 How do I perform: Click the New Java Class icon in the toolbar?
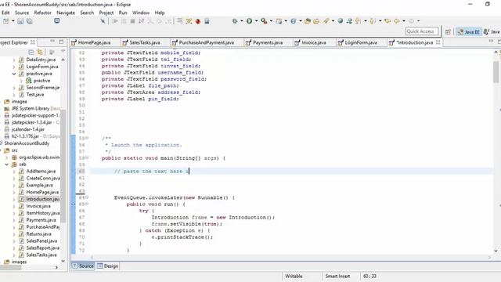coord(293,21)
